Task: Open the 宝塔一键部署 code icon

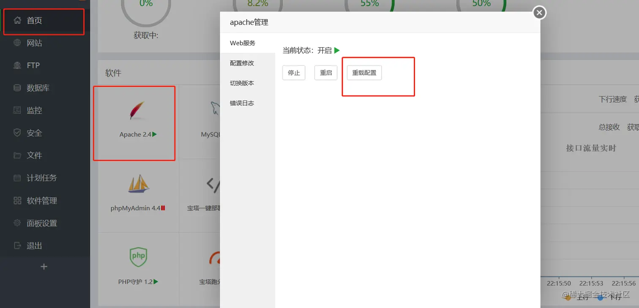Action: coord(213,184)
